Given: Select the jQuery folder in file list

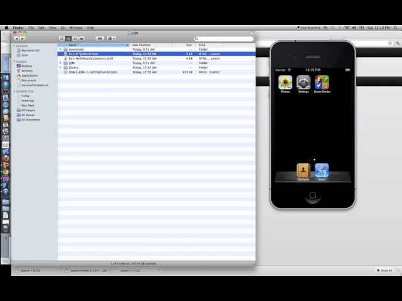Looking at the screenshot, I should [156, 68].
